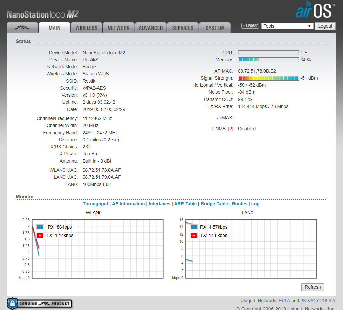The height and width of the screenshot is (310, 343).
Task: Click the Noise Floor value -94 dBm
Action: [x=247, y=92]
